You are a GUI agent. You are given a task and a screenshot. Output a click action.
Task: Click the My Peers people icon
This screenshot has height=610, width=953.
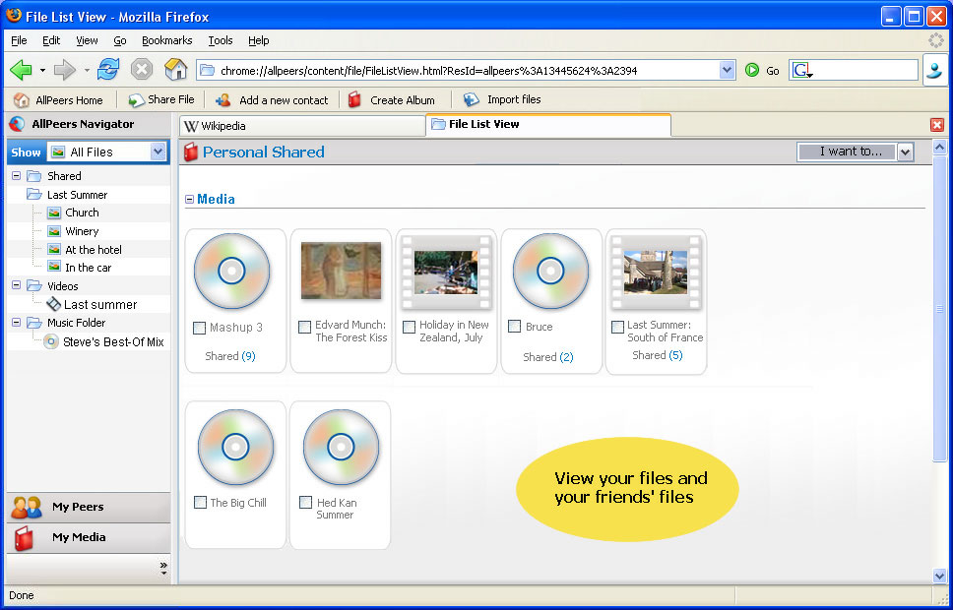click(x=27, y=507)
